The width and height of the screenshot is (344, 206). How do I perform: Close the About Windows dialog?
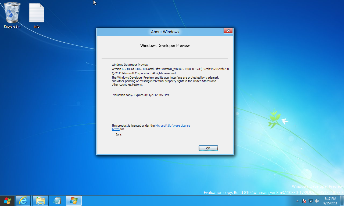pyautogui.click(x=228, y=31)
